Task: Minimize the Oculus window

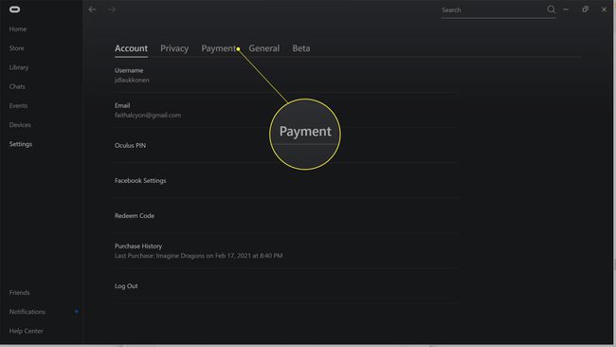Action: coord(566,9)
